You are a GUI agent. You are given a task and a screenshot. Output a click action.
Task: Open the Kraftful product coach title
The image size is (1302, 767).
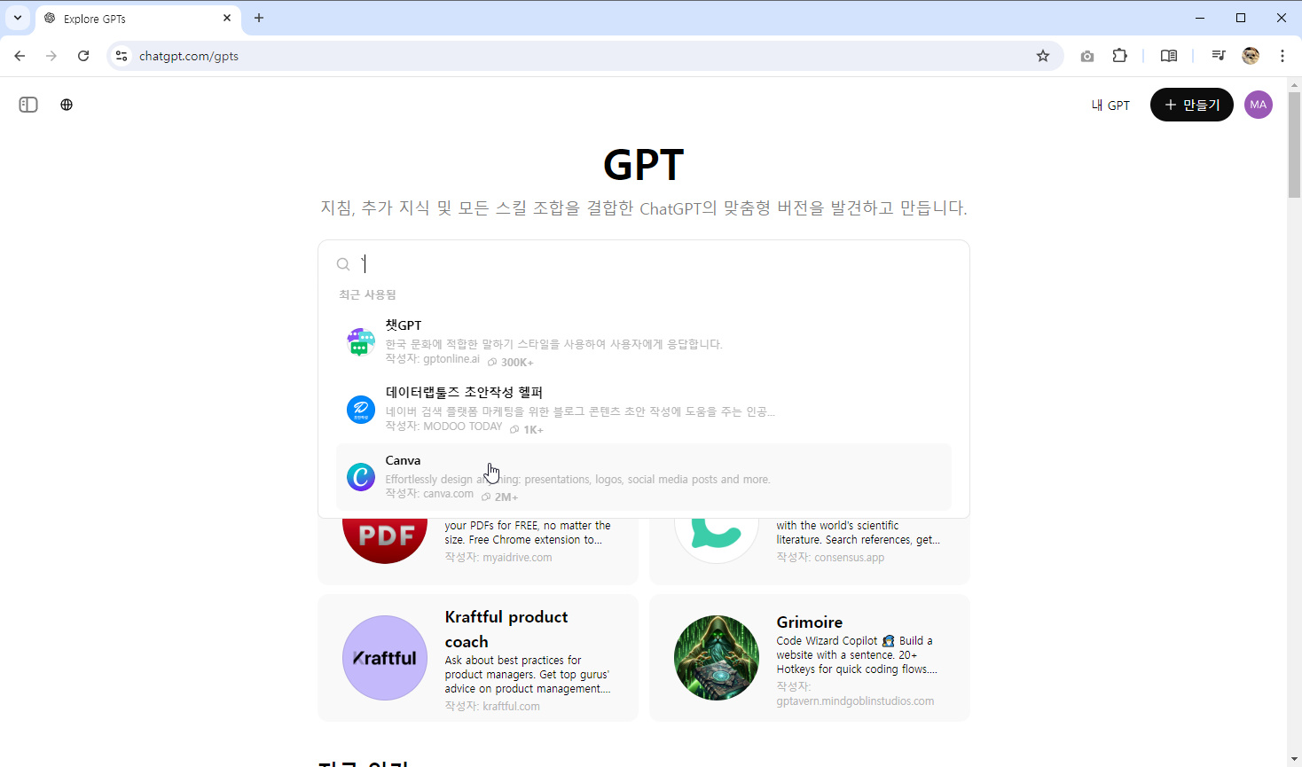pos(506,629)
